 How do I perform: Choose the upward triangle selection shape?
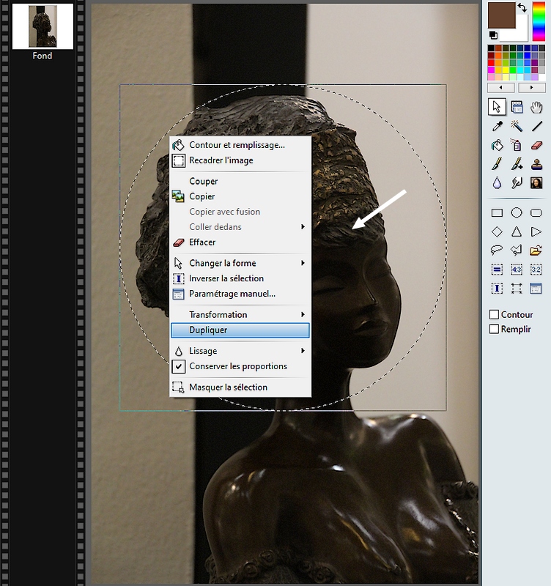click(517, 231)
